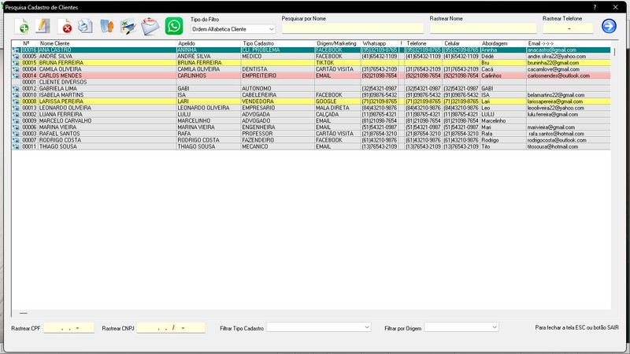
Task: Click the carlosmendes@outlook.com email cell
Action: tap(558, 76)
